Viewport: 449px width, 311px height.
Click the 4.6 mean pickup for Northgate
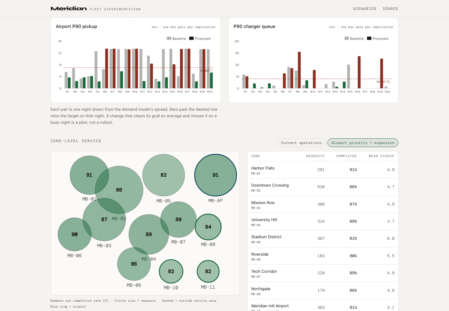pos(391,290)
